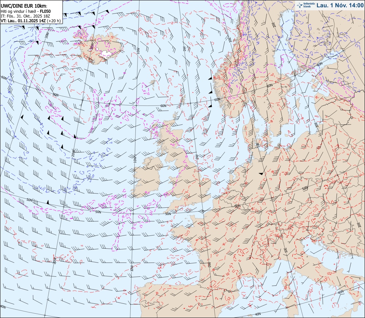Click the "Lau. 1 Nóv. 14:00" timestamp
The image size is (365, 318).
pyautogui.click(x=340, y=5)
